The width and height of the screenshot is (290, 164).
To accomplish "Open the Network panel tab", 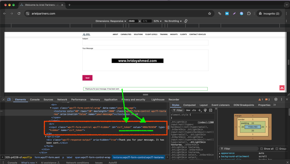I will coord(62,100).
